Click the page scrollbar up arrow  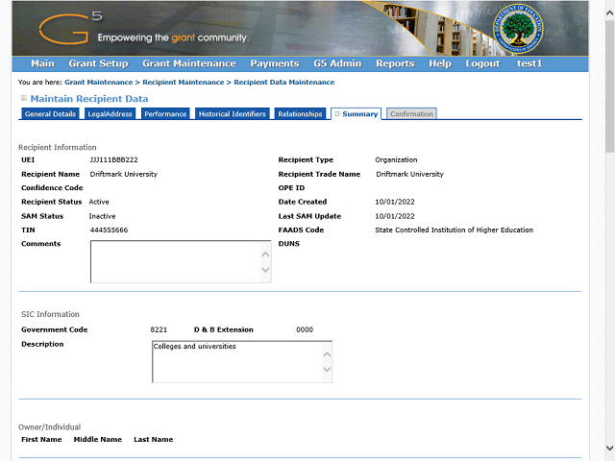coord(609,6)
